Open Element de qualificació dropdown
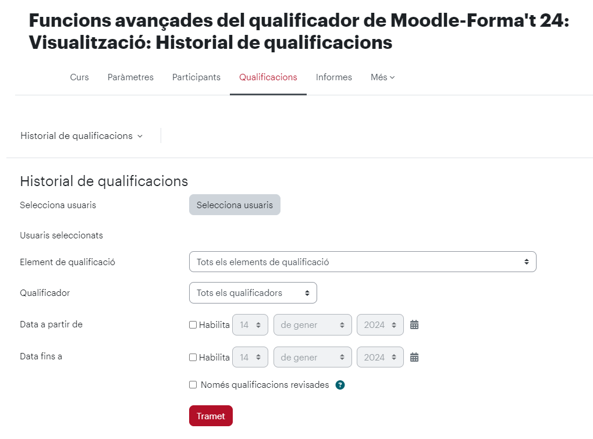Viewport: 593px width, 439px height. 363,262
